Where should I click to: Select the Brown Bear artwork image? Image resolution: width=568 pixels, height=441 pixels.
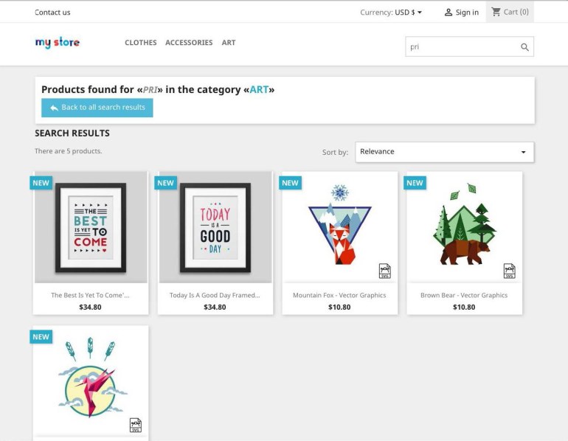coord(465,227)
